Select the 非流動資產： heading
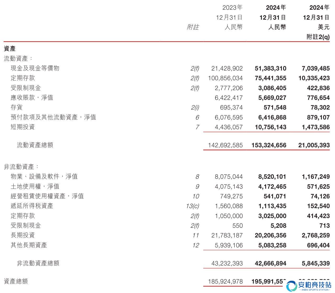The width and height of the screenshot is (335, 293). tap(21, 167)
